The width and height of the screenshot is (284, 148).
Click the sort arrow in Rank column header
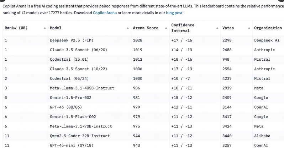pos(44,28)
